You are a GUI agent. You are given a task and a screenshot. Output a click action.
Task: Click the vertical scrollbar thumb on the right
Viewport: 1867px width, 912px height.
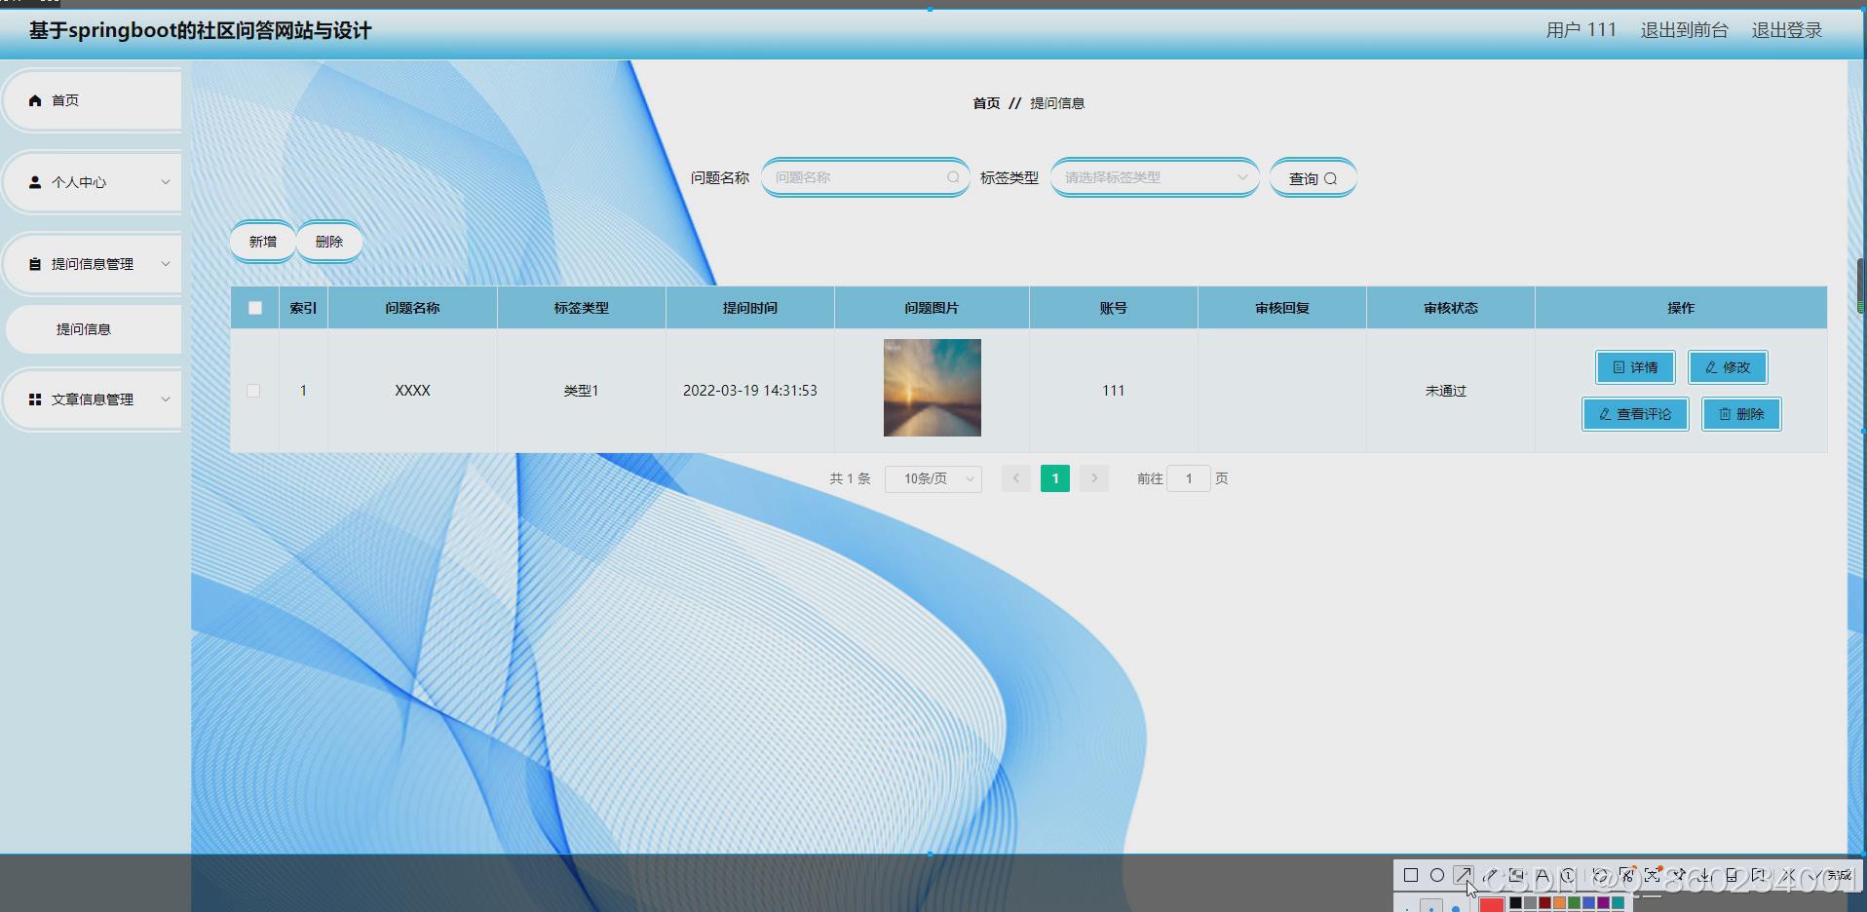click(x=1860, y=285)
